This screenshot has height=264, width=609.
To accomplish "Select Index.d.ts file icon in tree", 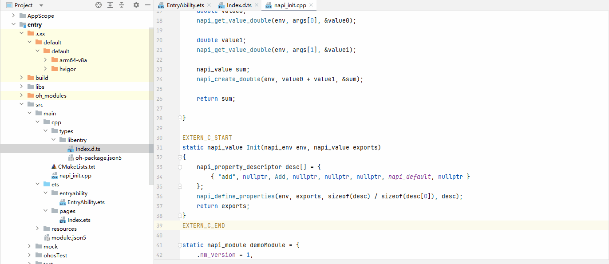I will point(70,149).
